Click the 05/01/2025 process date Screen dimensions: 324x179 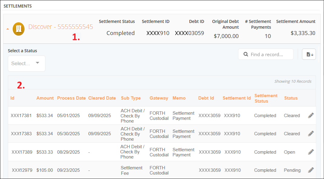point(69,116)
